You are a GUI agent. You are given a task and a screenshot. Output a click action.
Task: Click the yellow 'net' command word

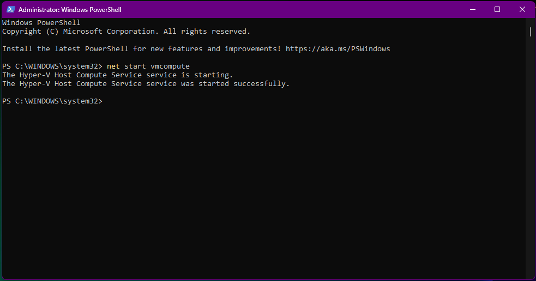[113, 66]
